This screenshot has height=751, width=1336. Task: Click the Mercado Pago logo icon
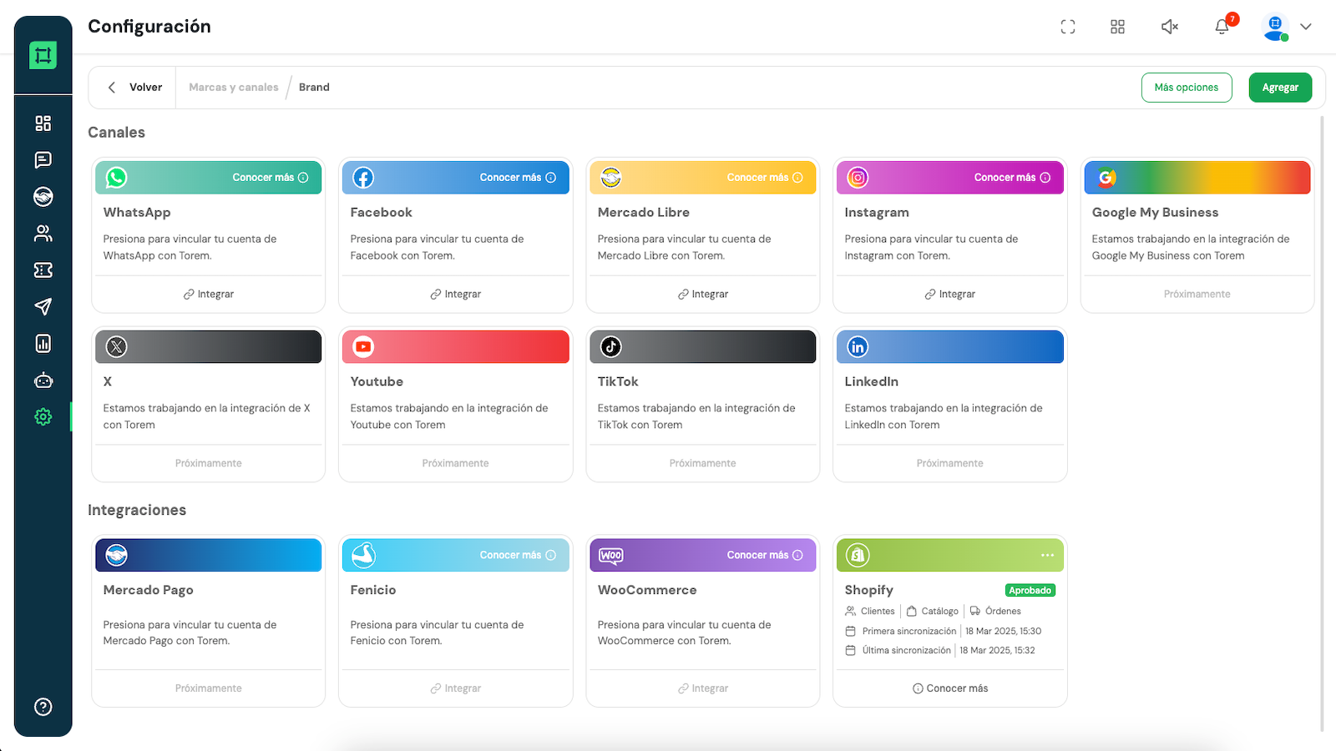tap(116, 555)
